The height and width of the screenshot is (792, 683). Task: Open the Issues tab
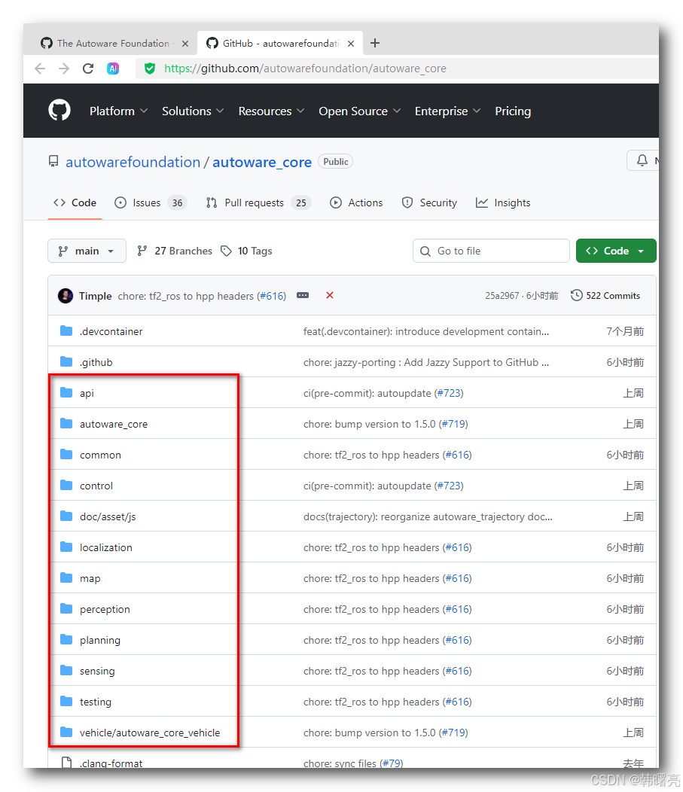coord(151,203)
